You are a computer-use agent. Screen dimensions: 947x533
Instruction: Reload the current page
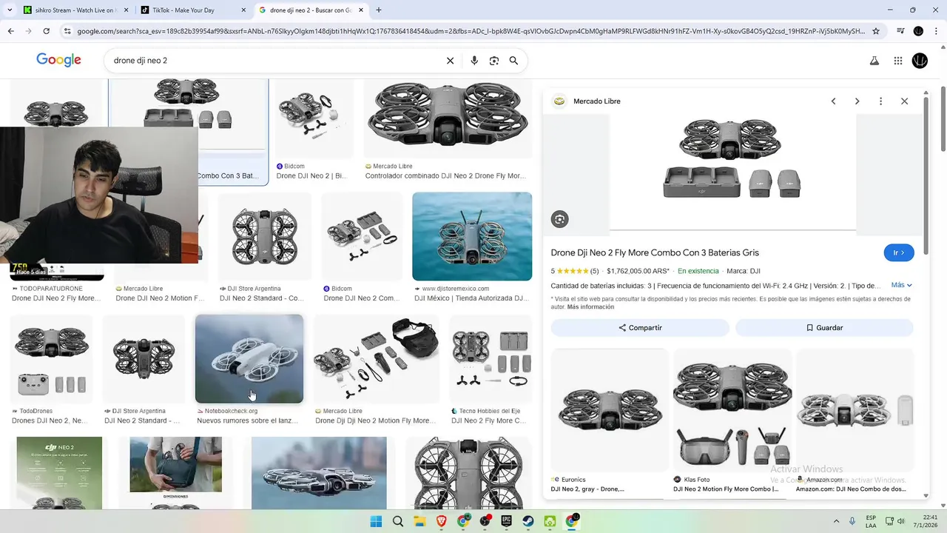pyautogui.click(x=46, y=31)
